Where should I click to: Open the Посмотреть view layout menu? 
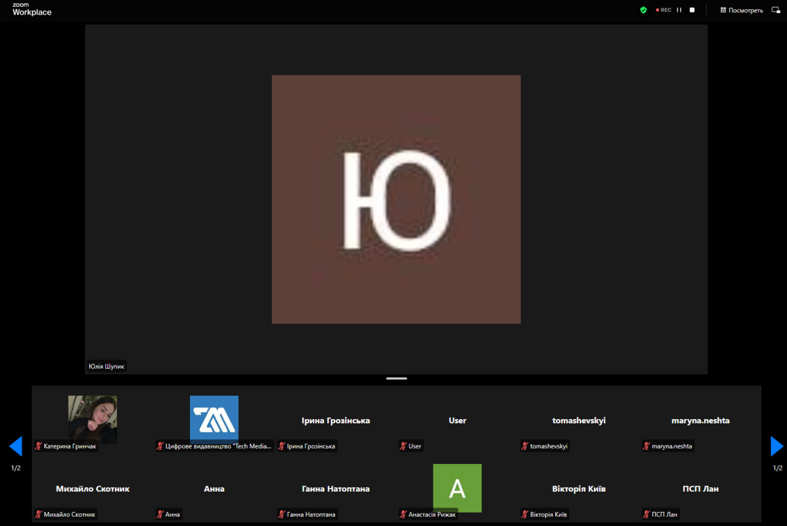pyautogui.click(x=742, y=10)
